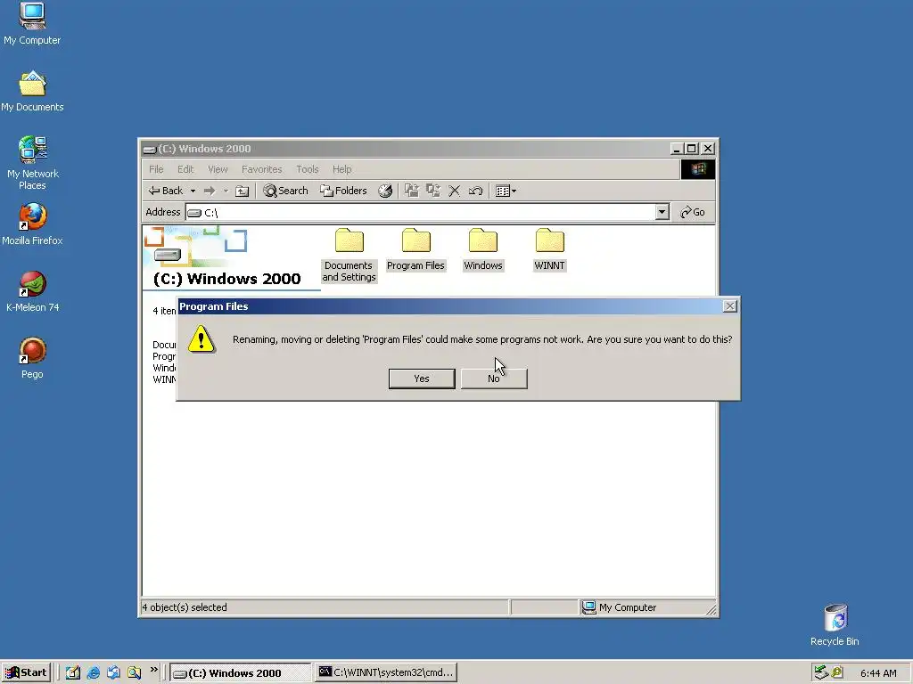Expand the Quick Launch overflow chevron
Viewport: 913px width, 684px height.
(x=153, y=670)
